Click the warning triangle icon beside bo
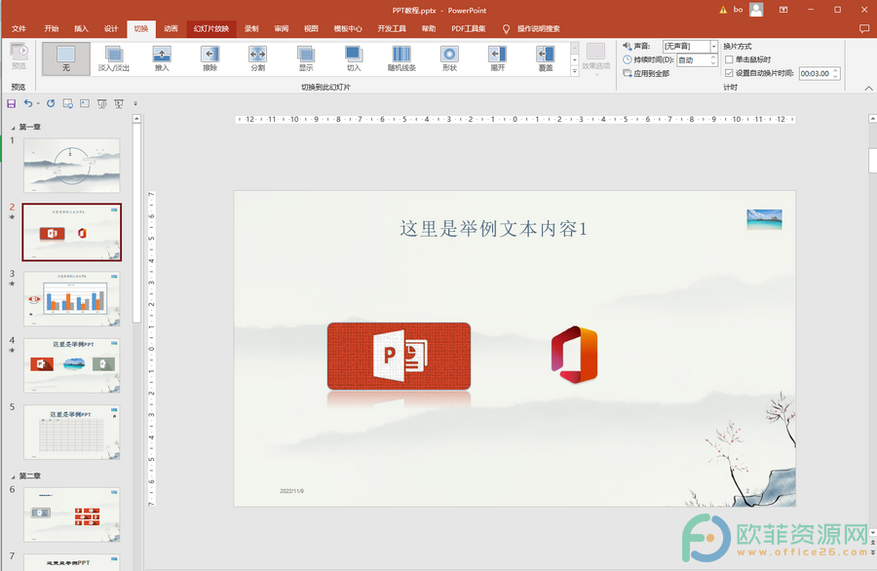The width and height of the screenshot is (877, 571). click(723, 10)
